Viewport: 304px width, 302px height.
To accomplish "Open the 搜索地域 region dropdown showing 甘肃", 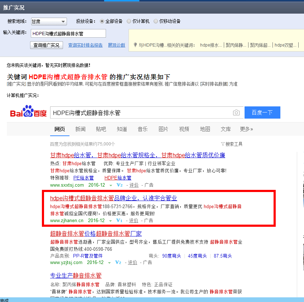I will [x=49, y=21].
